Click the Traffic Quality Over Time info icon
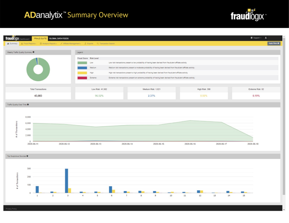Screen dimensions: 289x223 [x=28, y=105]
